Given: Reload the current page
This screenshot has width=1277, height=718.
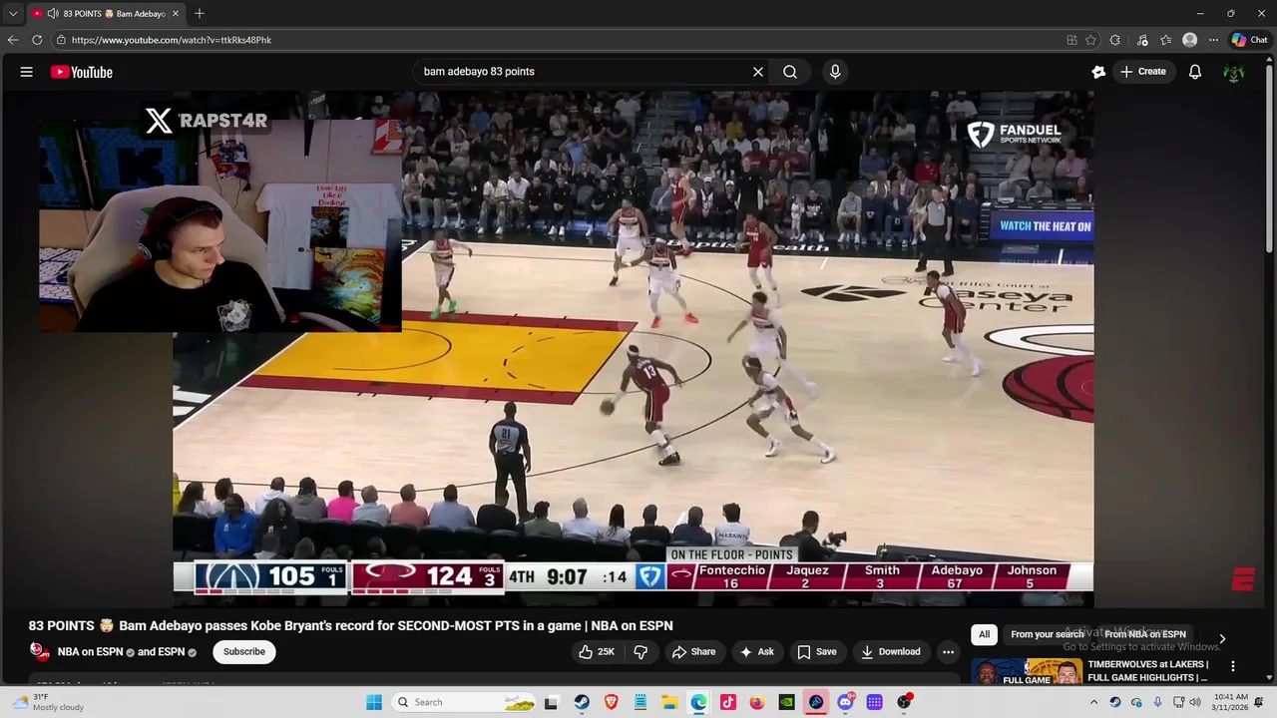Looking at the screenshot, I should 37,40.
